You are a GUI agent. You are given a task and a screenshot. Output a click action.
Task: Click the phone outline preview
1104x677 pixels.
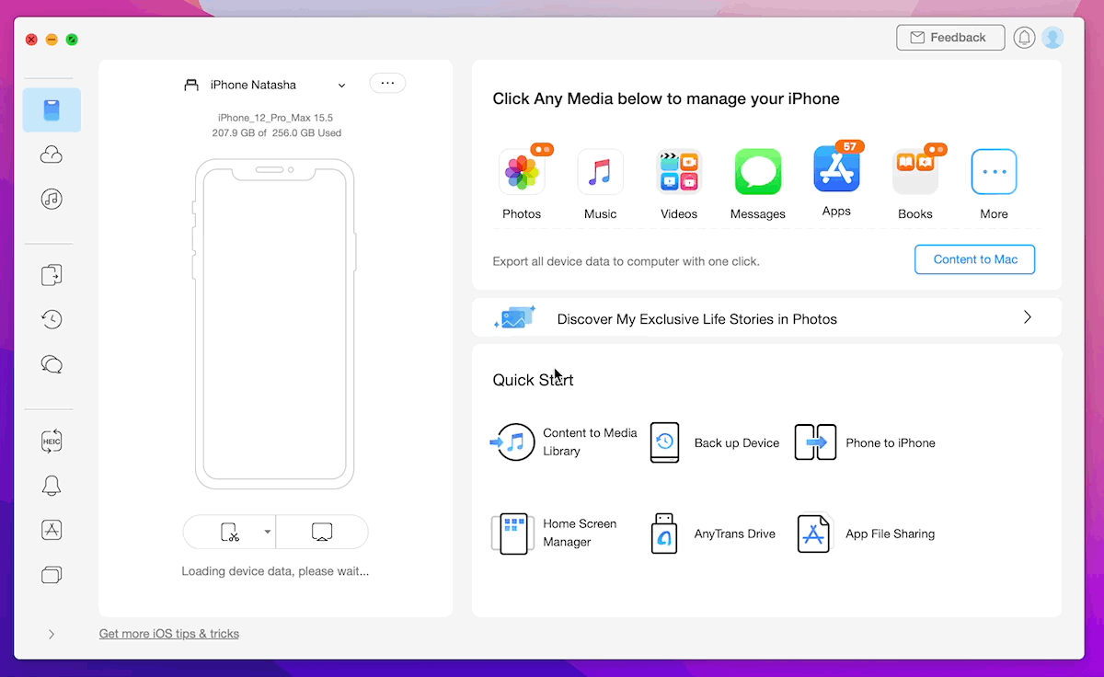point(274,324)
